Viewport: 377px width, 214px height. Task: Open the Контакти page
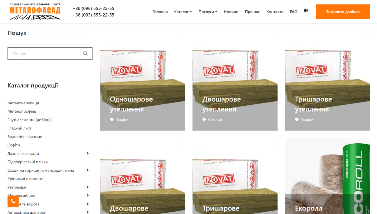tap(275, 12)
